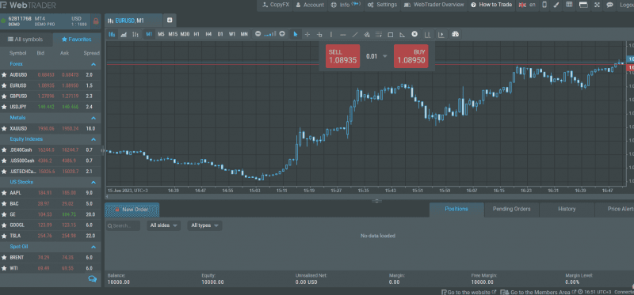Collapse the US Stocks group
Viewport: 634px width, 295px height.
click(x=94, y=182)
